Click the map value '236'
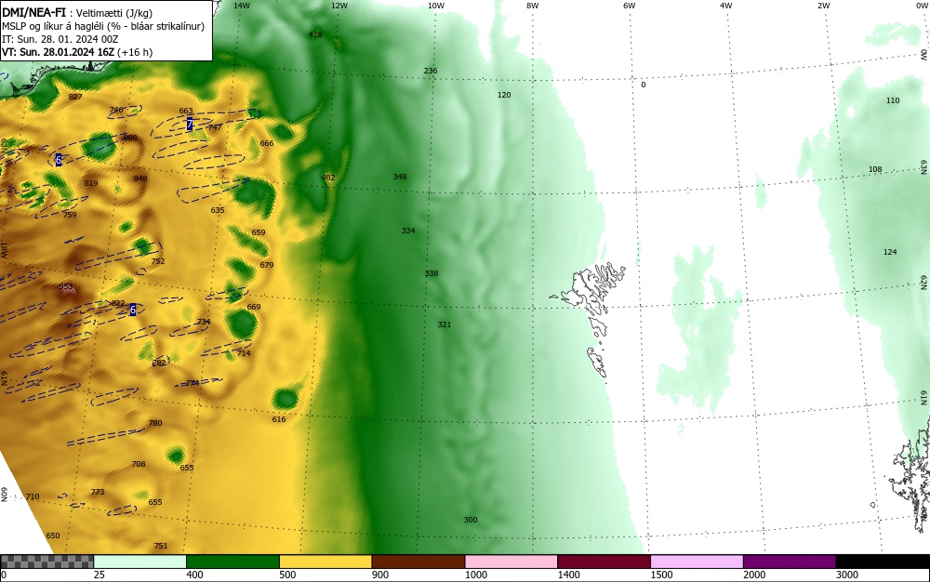 pyautogui.click(x=430, y=71)
